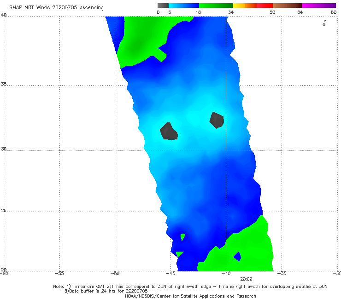
Task: Click longitude axis label '-40'
Action: pos(226,273)
